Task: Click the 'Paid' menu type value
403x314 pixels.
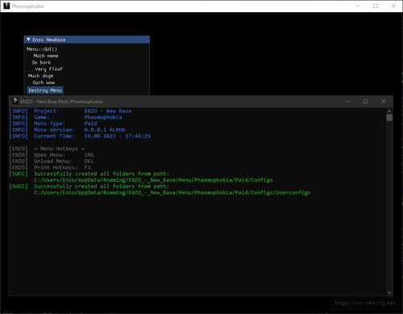Action: [x=90, y=124]
